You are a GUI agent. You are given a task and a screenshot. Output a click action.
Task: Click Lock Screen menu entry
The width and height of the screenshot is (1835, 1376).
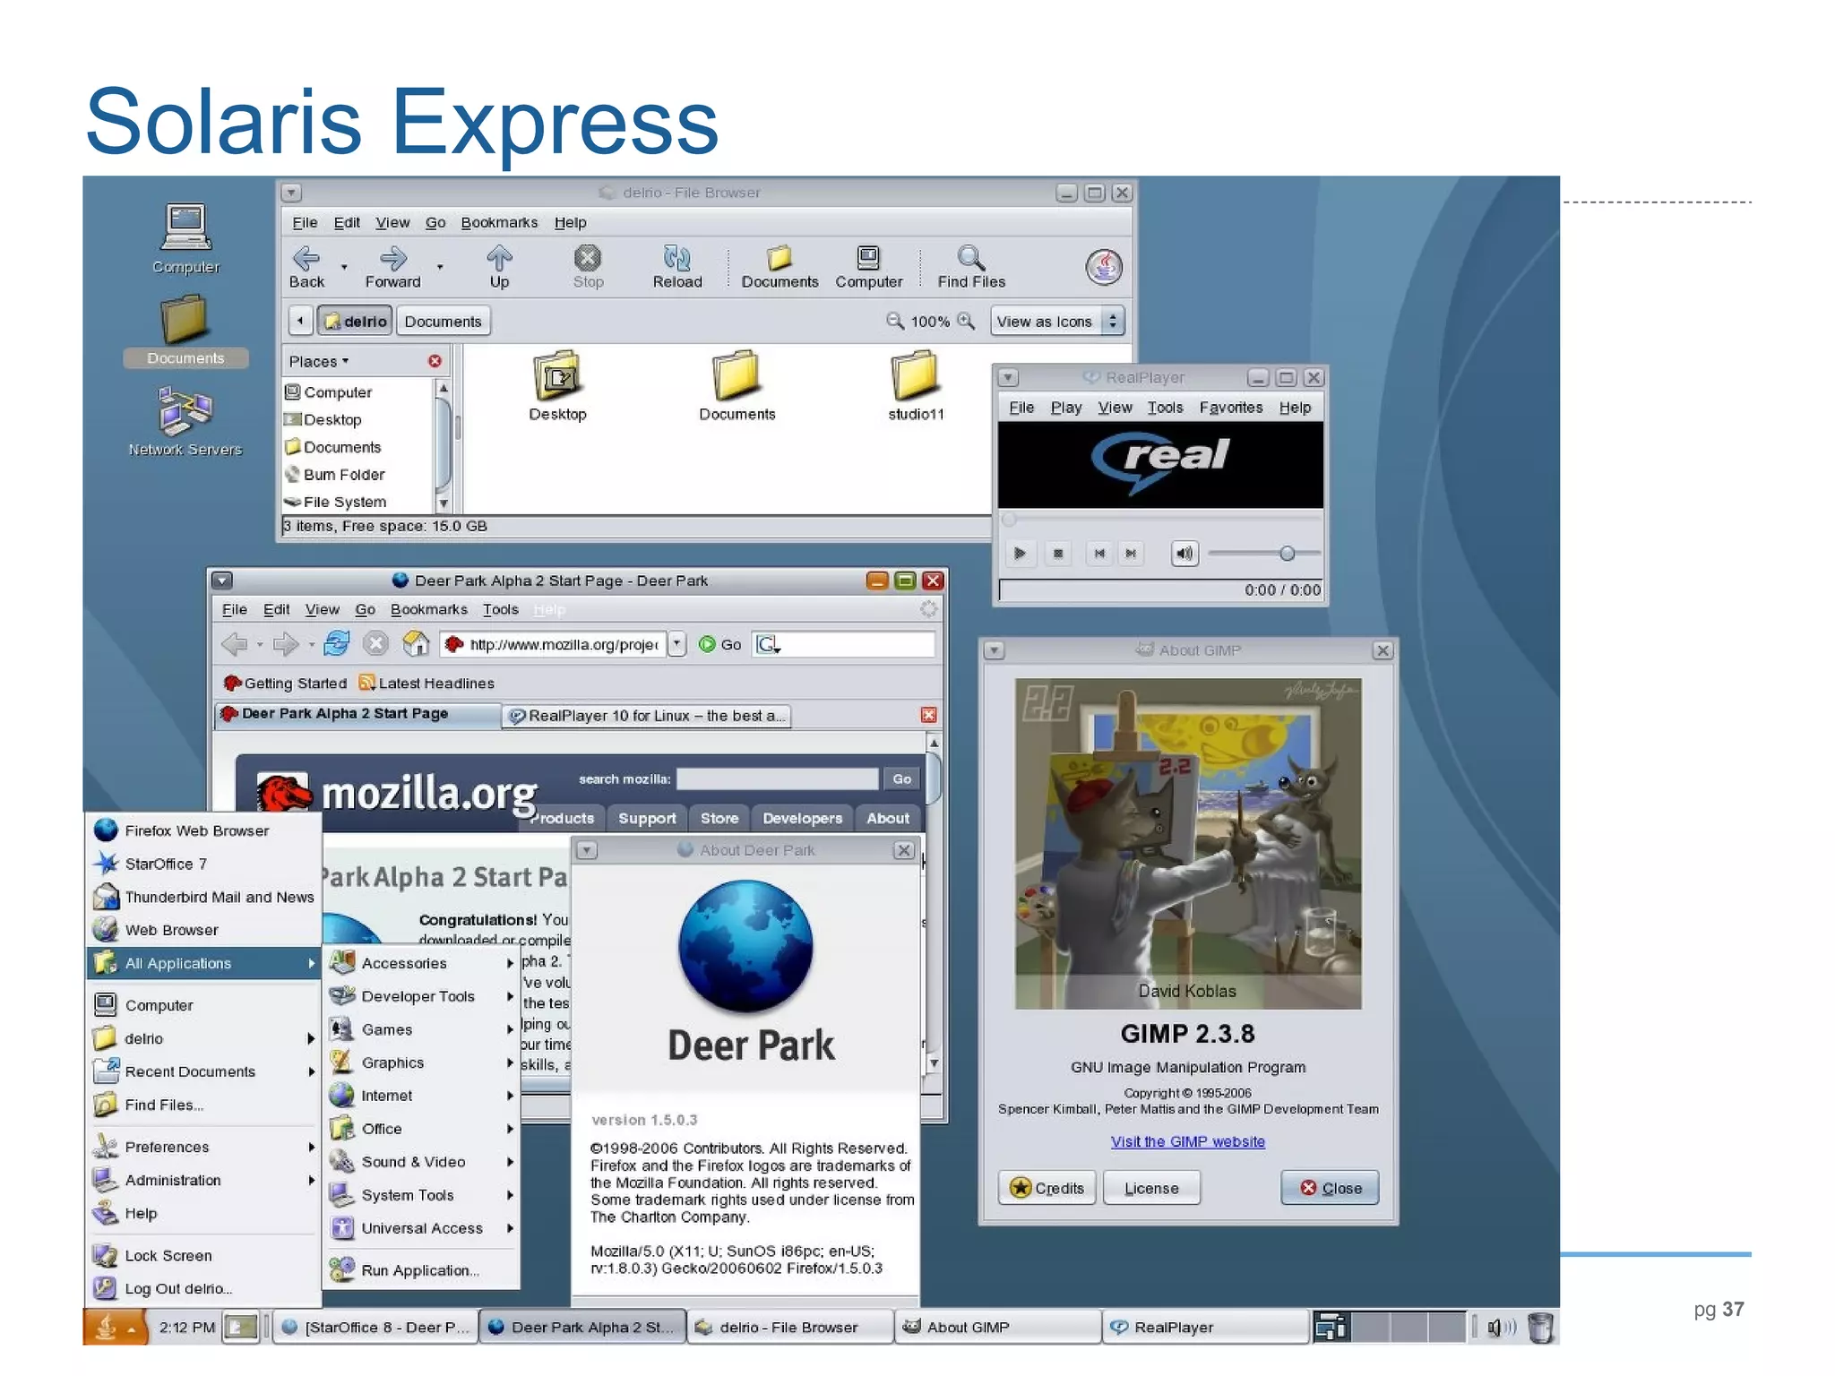pos(203,1255)
